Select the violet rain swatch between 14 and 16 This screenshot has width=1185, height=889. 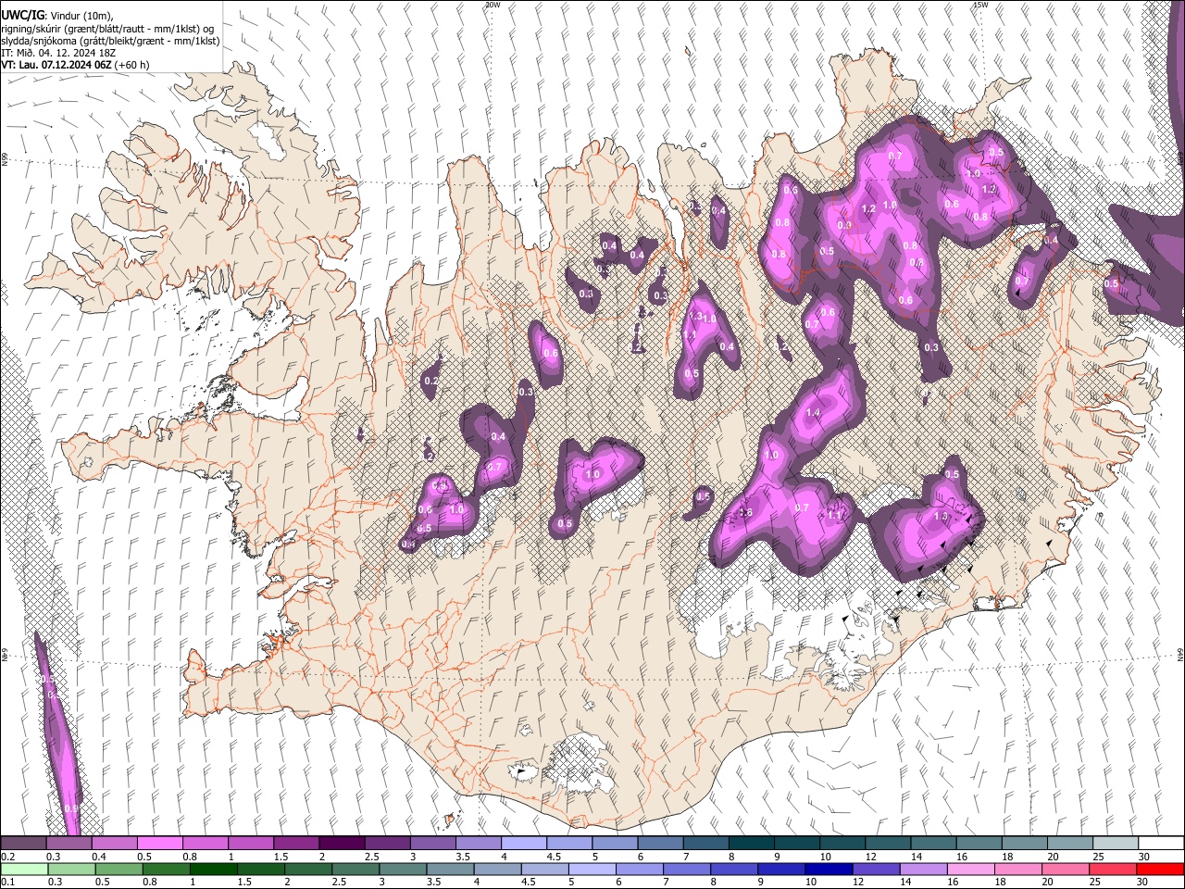click(x=925, y=869)
